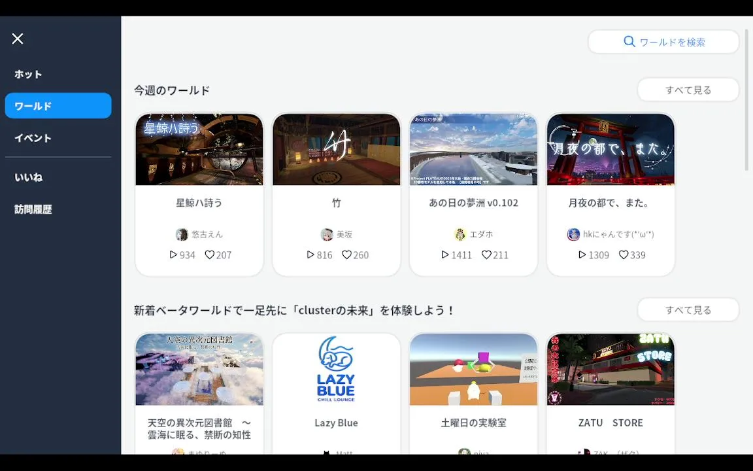Click the 竹 world title text
Viewport: 753px width, 471px height.
click(336, 203)
